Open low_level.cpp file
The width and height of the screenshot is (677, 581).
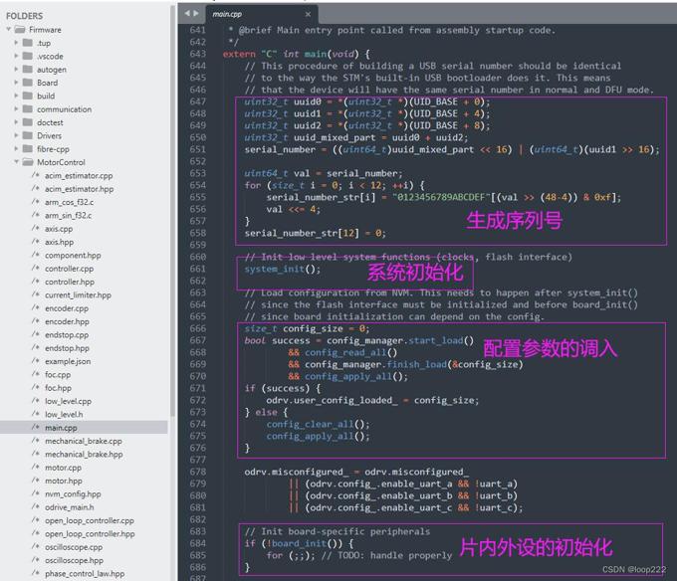tap(68, 401)
